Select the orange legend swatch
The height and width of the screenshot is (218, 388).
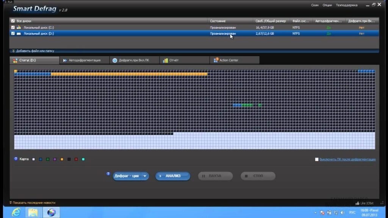click(x=62, y=159)
